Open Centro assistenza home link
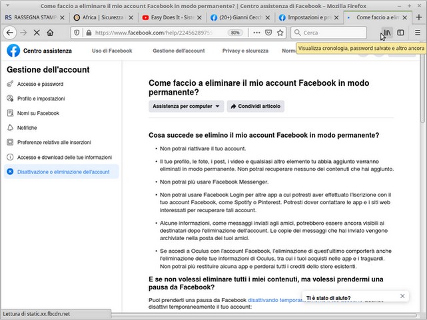427x320 pixels. [47, 51]
